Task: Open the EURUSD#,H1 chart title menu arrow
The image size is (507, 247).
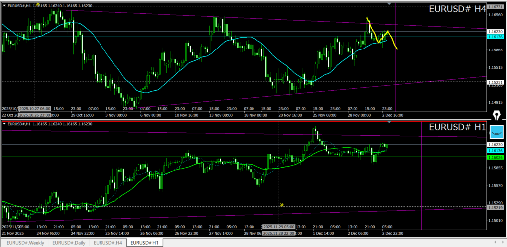Action: (5, 123)
